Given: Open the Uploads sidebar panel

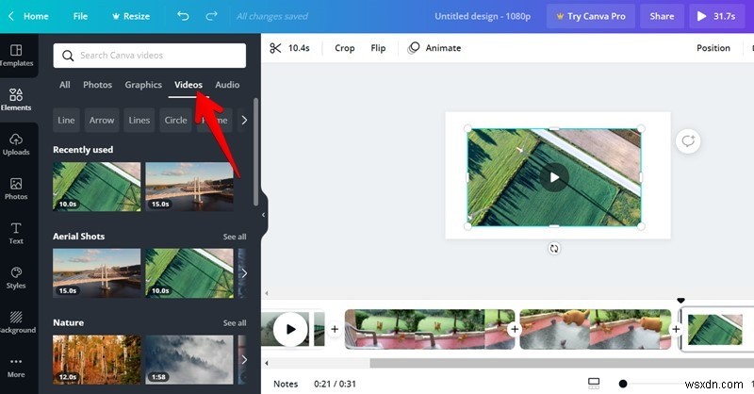Looking at the screenshot, I should [x=16, y=144].
